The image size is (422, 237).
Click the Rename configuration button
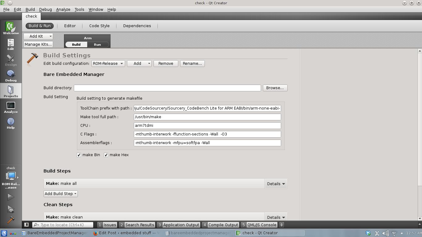pos(192,63)
